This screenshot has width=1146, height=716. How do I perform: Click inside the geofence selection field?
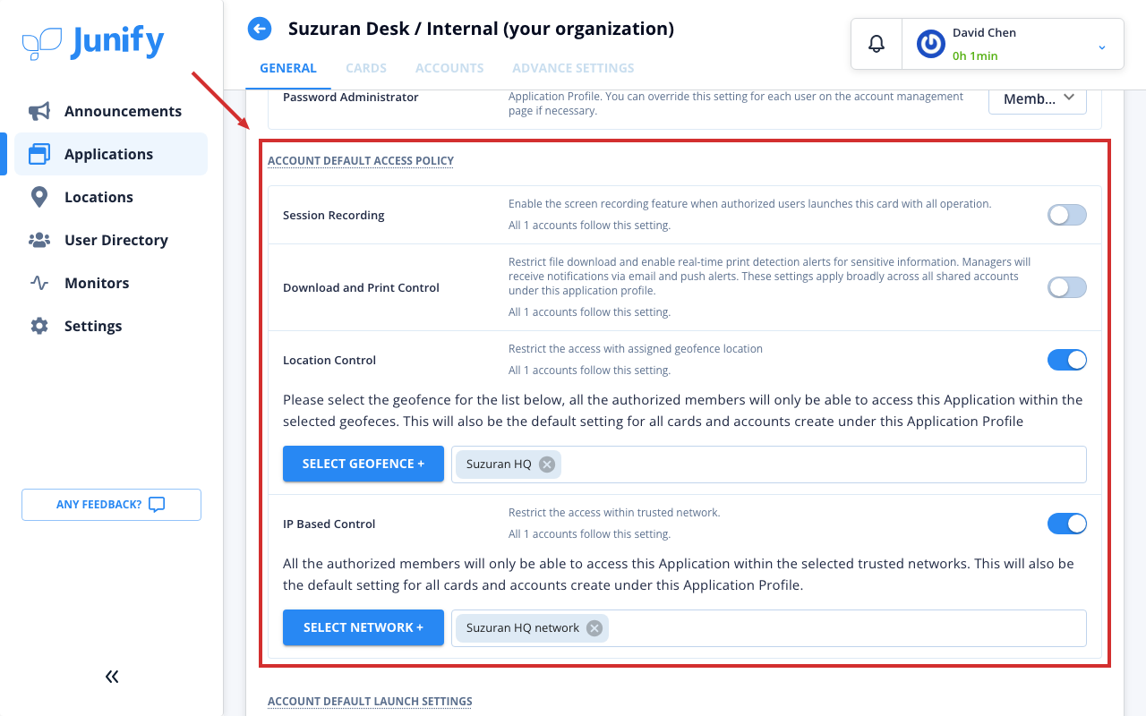[769, 465]
